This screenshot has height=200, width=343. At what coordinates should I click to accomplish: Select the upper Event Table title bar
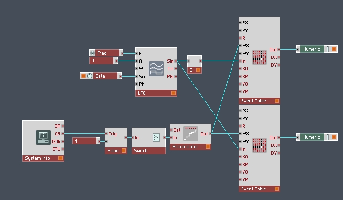(259, 100)
